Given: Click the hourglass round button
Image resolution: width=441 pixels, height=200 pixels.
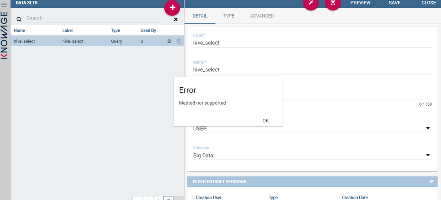Looking at the screenshot, I should click(333, 4).
